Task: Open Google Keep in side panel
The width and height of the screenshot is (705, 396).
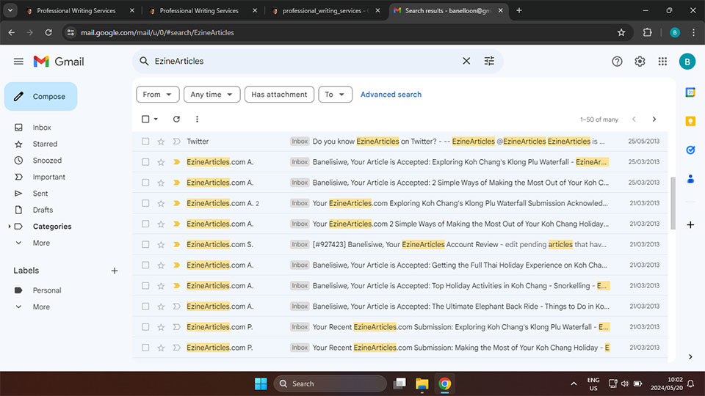Action: point(690,121)
